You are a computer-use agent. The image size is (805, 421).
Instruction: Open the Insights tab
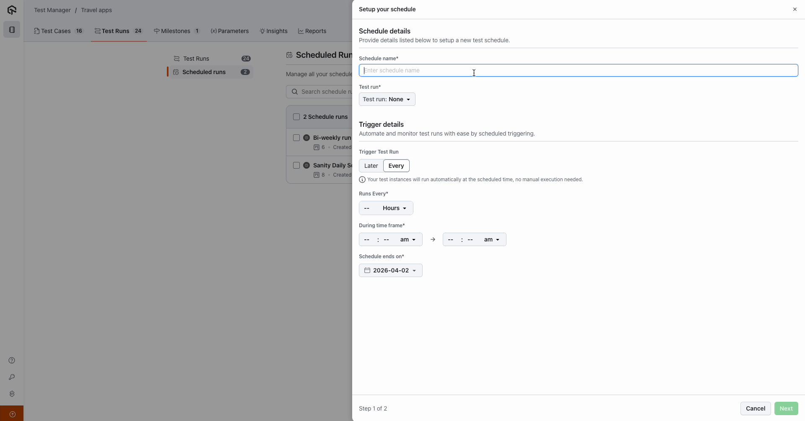pyautogui.click(x=273, y=31)
